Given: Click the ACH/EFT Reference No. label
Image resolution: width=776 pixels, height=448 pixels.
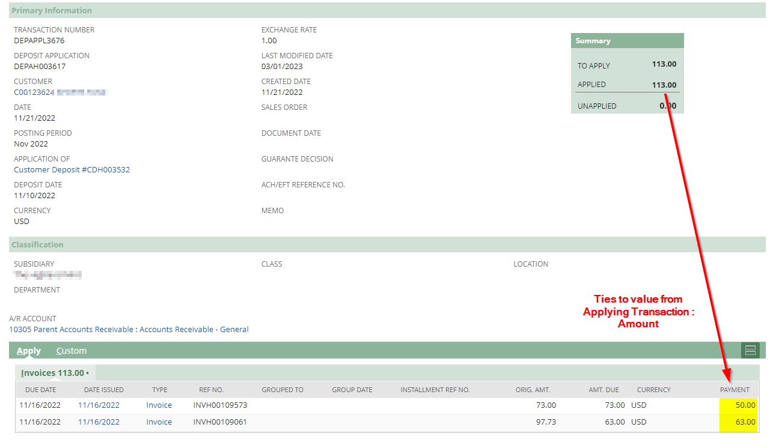Looking at the screenshot, I should pos(303,185).
